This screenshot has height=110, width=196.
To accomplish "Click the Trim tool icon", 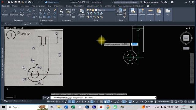I will [49, 10].
